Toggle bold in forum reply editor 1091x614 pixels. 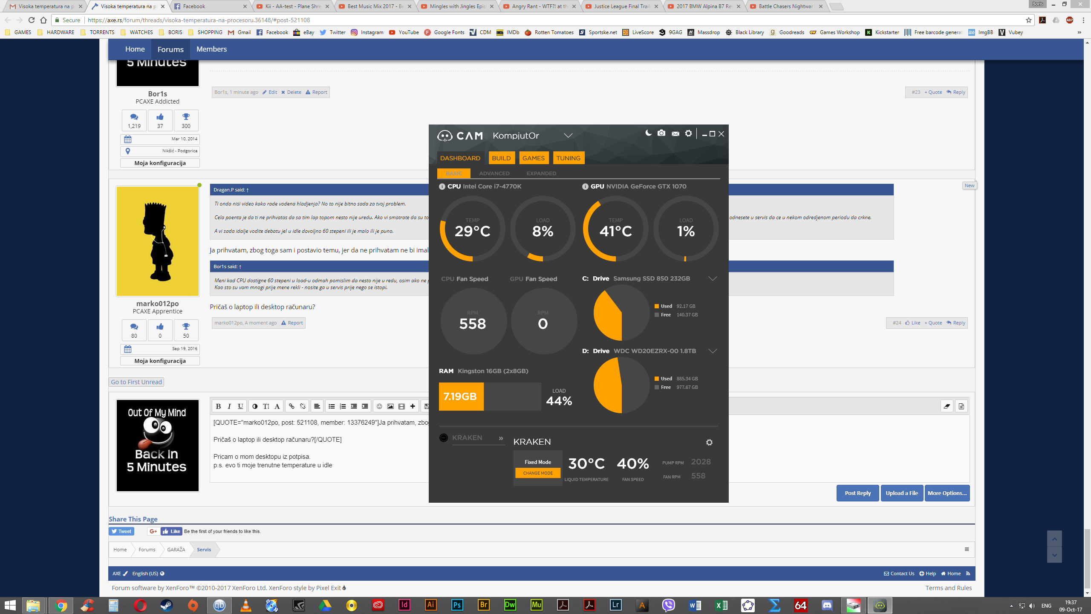pos(218,406)
